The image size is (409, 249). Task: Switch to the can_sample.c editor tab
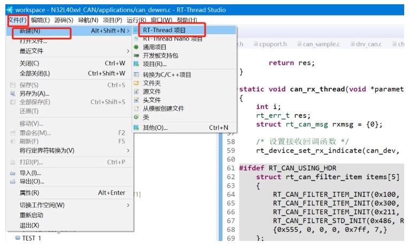[319, 44]
